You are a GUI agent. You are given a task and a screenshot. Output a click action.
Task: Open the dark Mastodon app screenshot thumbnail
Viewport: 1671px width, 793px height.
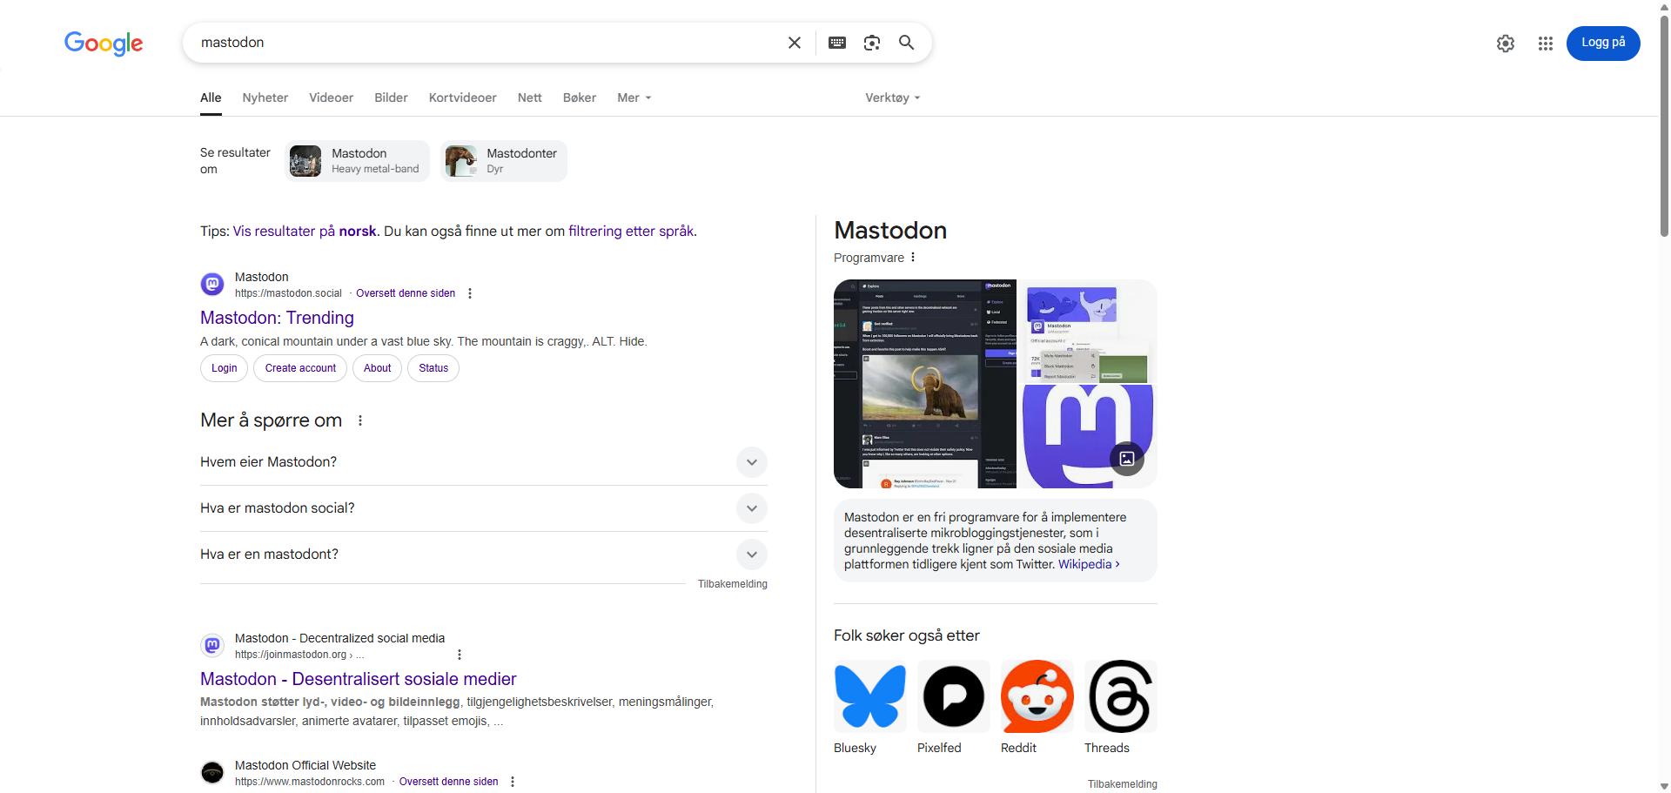coord(925,384)
